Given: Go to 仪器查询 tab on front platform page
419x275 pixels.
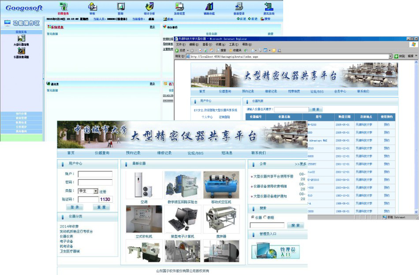Looking at the screenshot, I should click(102, 153).
